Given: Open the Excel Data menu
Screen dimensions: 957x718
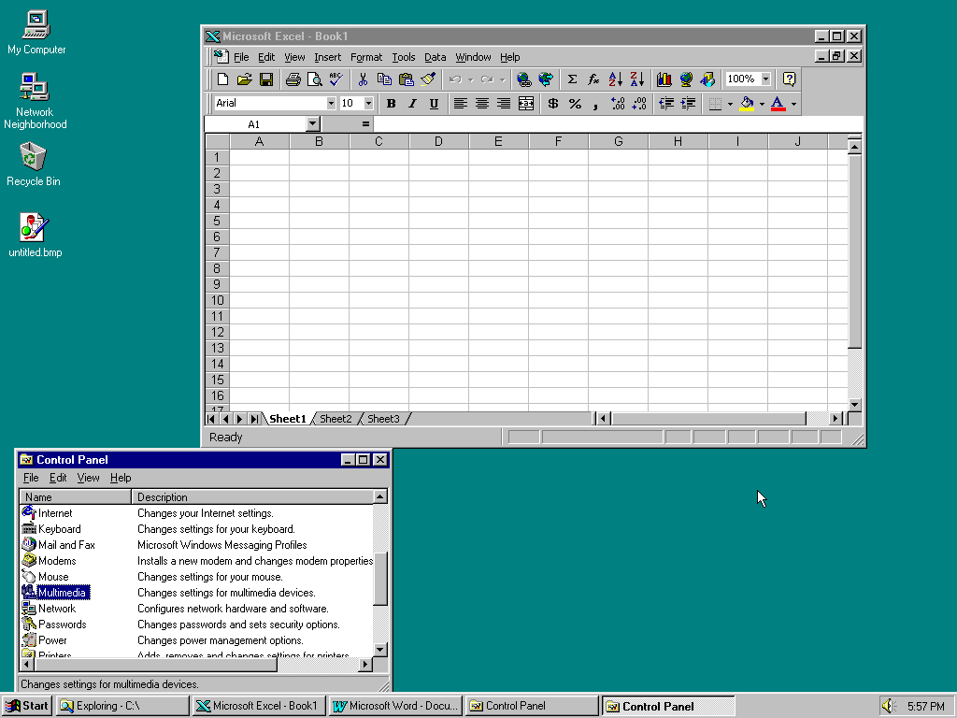Looking at the screenshot, I should pos(436,57).
